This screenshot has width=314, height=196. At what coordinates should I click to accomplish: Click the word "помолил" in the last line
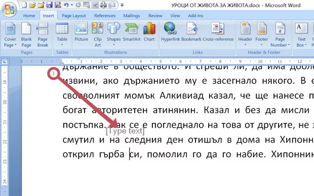[x=167, y=155]
